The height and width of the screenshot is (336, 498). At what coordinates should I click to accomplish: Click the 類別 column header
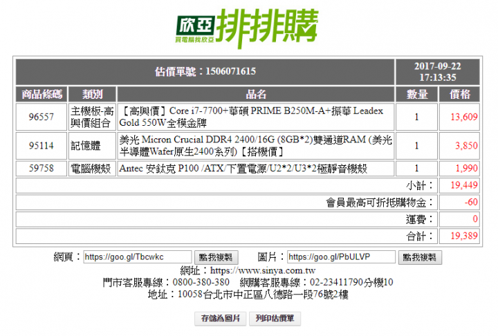(x=93, y=94)
